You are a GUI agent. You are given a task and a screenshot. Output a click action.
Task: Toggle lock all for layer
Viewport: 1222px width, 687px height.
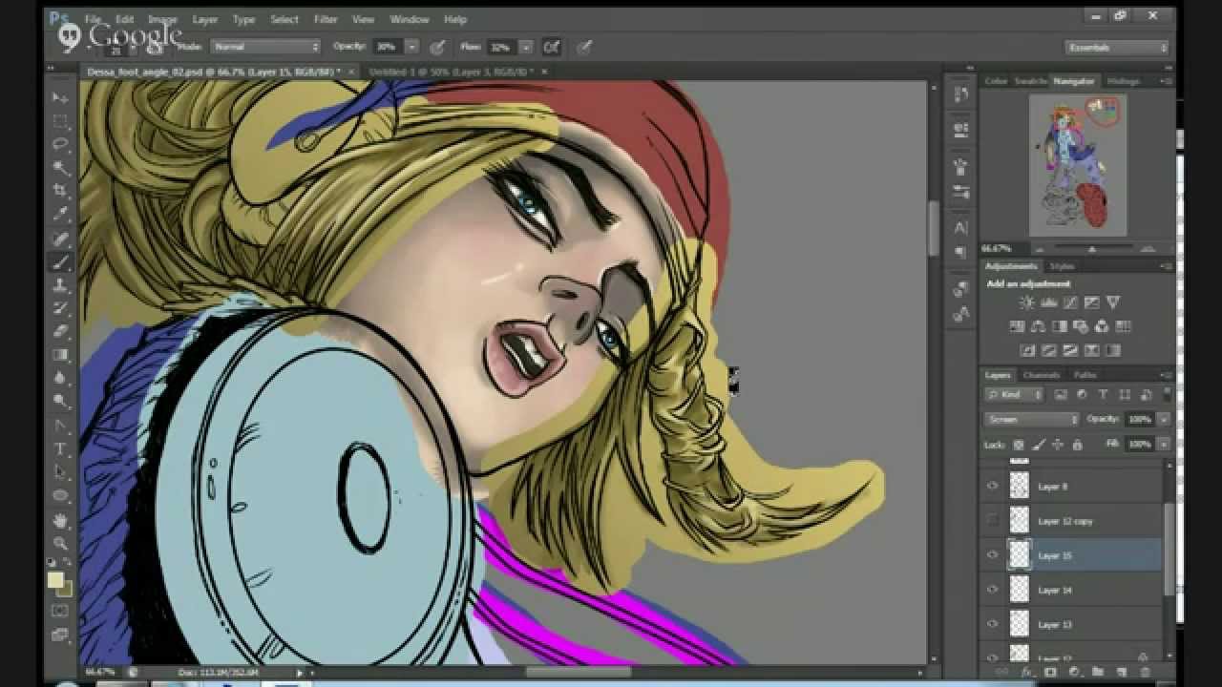point(1077,445)
